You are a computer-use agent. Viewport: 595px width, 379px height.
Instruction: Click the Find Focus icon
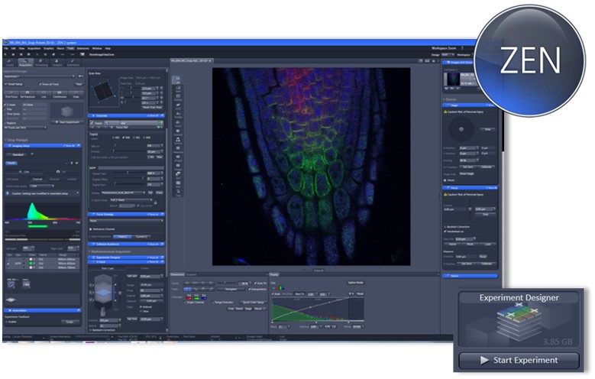pos(11,94)
